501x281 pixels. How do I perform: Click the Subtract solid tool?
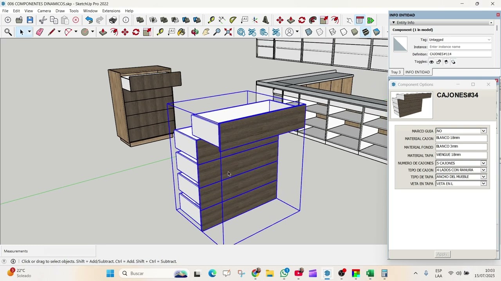point(175,20)
